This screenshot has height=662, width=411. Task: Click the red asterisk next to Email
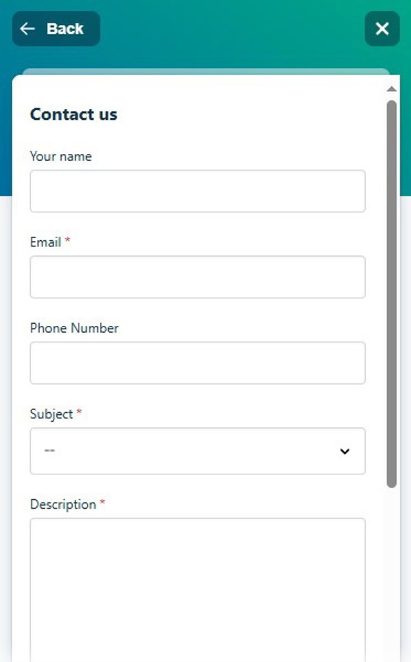pos(67,241)
